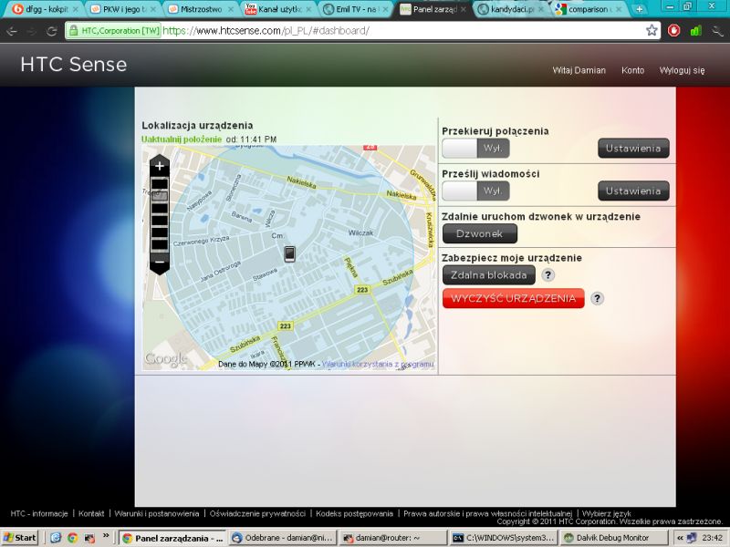Close the 'kandydaci.pl' tab
Screen dimensions: 730x547
[x=541, y=9]
